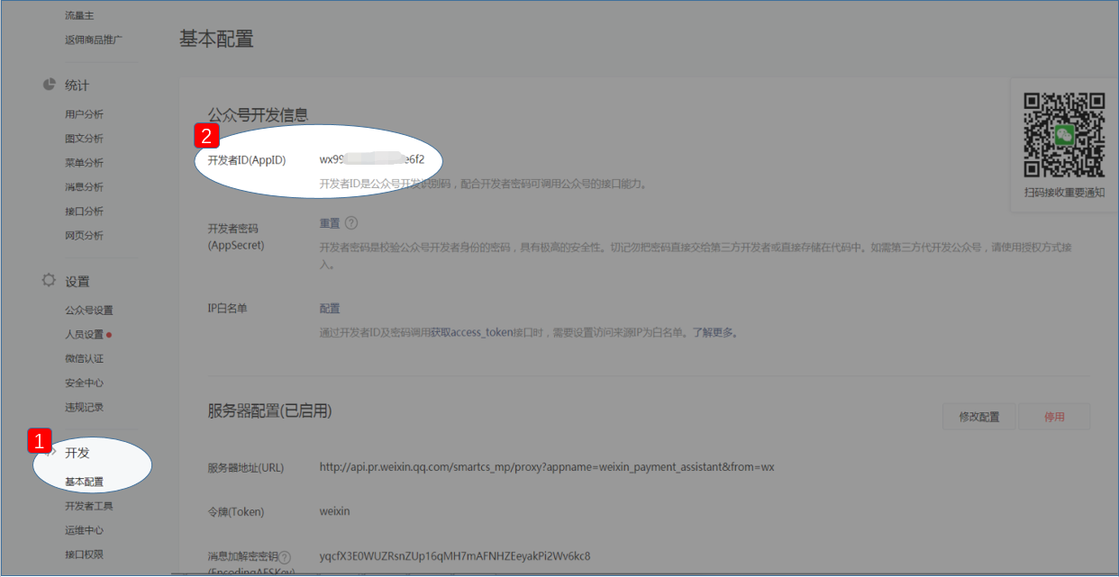The width and height of the screenshot is (1119, 577).
Task: Open 人员设置 menu item
Action: pyautogui.click(x=84, y=335)
